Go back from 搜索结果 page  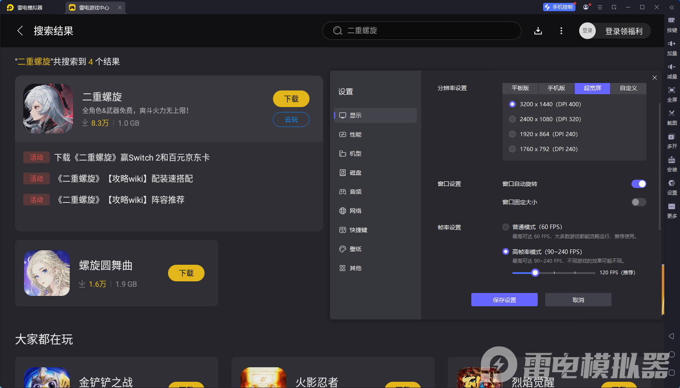(20, 31)
